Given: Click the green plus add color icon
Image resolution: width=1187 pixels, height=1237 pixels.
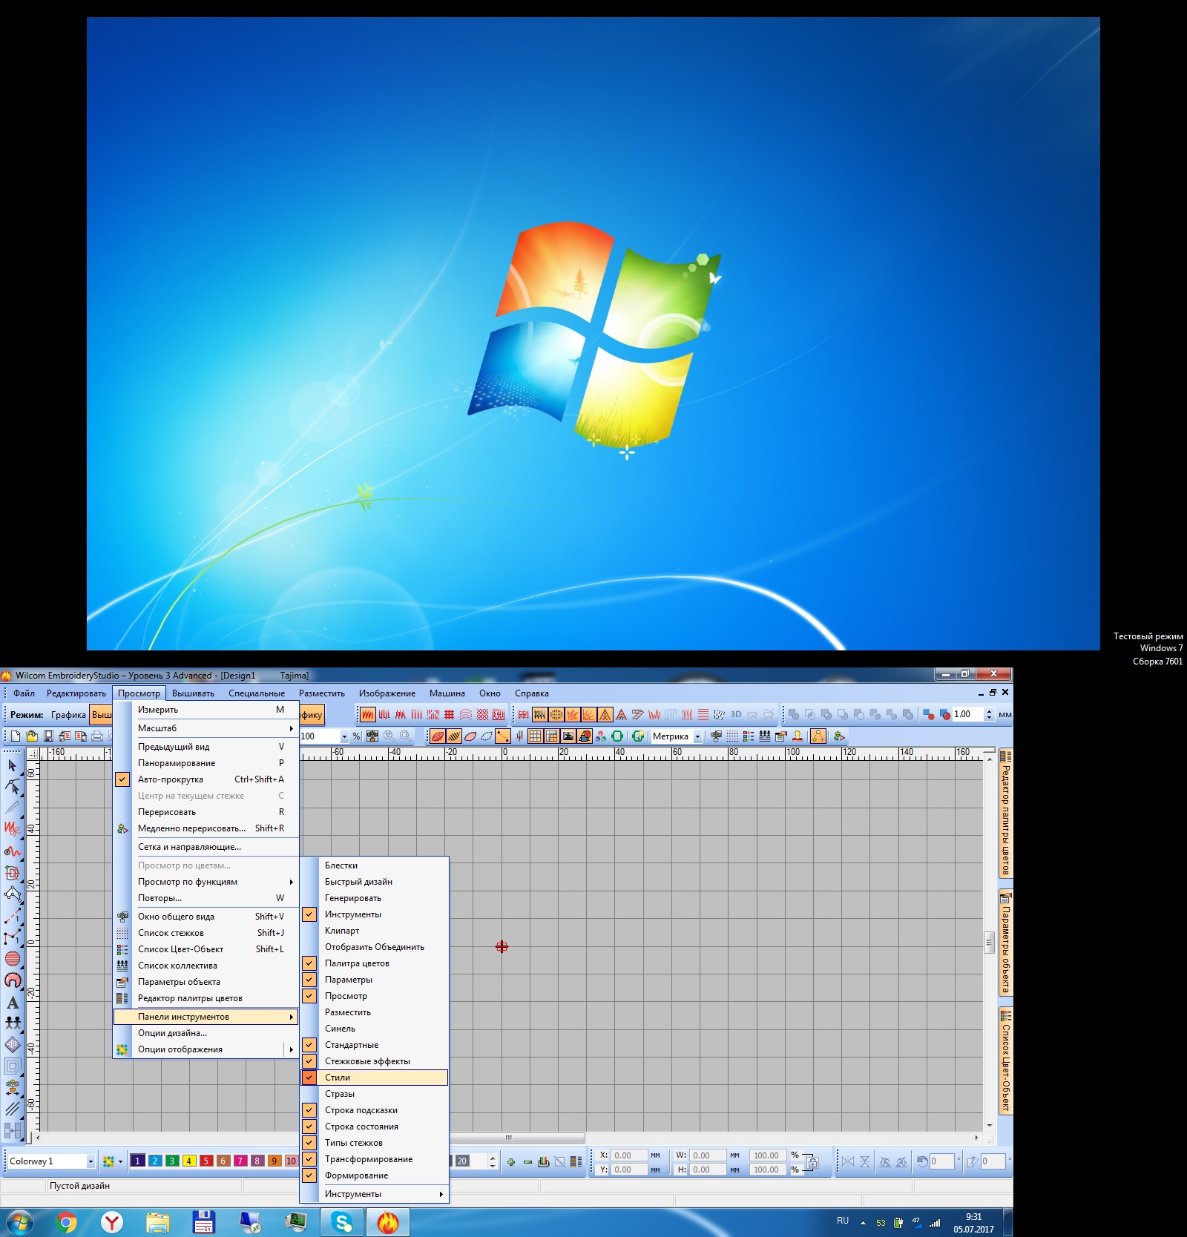Looking at the screenshot, I should tap(511, 1161).
